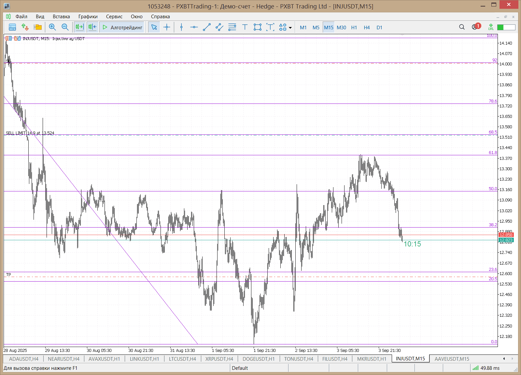Open account notifications with red badge
The width and height of the screenshot is (521, 375).
(476, 27)
